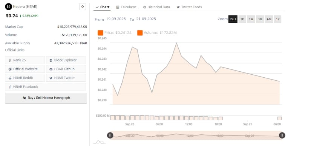
Task: Open the HBAR Reddit link
Action: (25, 78)
